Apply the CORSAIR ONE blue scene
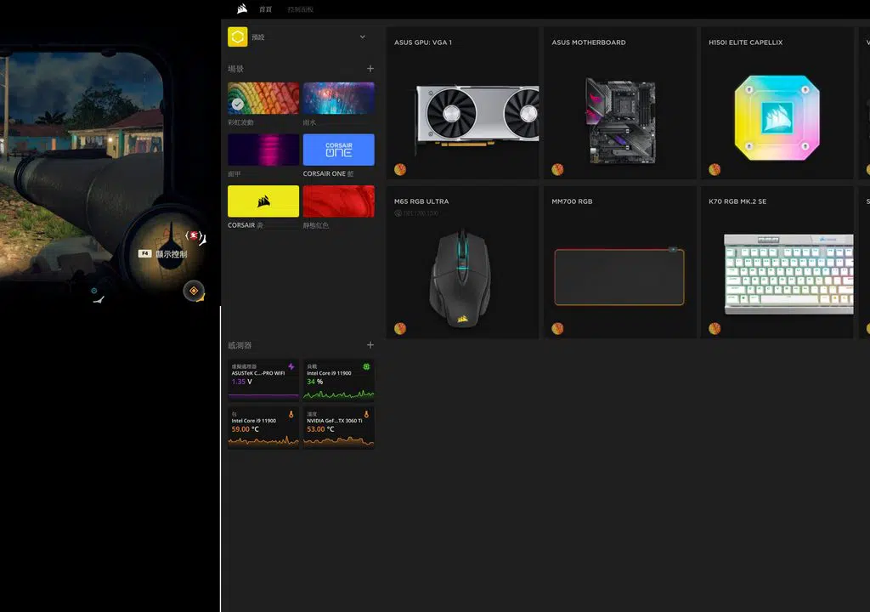The image size is (870, 612). pos(338,150)
